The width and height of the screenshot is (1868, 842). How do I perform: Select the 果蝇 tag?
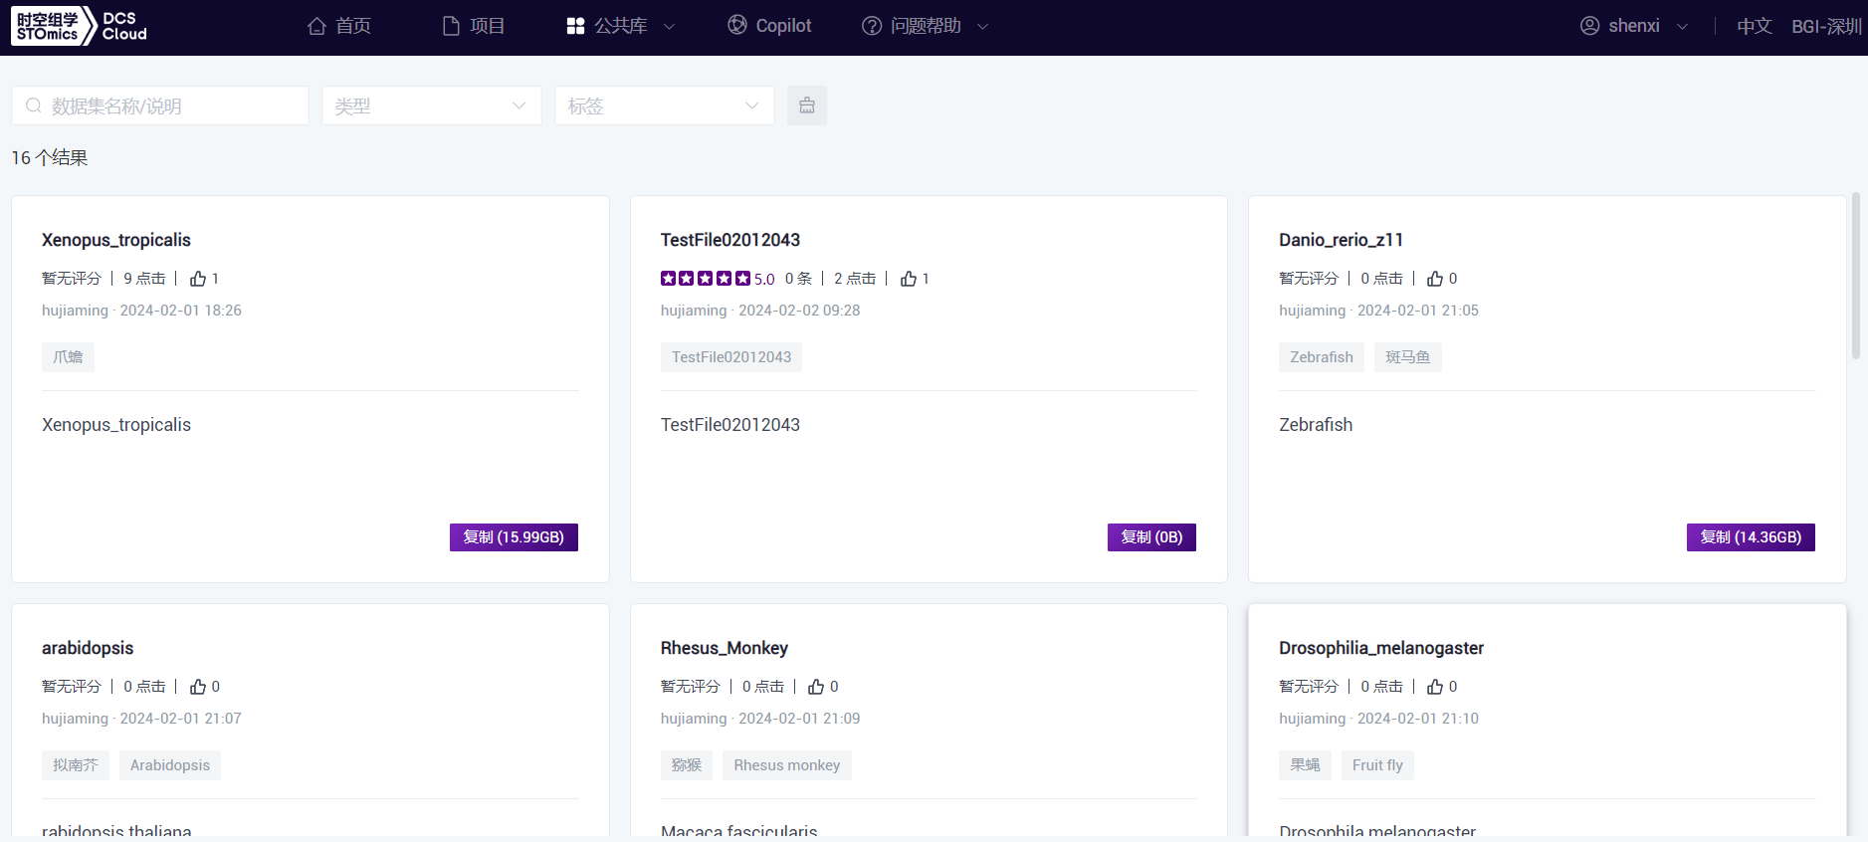pyautogui.click(x=1305, y=765)
